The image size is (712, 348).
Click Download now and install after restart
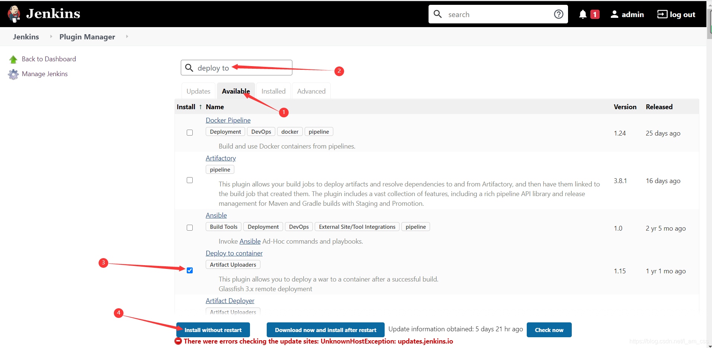325,330
